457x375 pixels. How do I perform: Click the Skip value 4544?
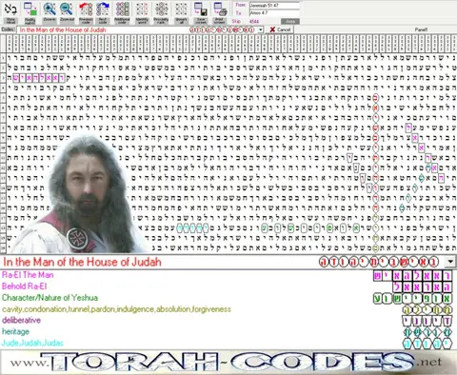click(254, 21)
